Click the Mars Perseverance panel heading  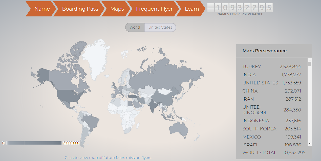[265, 51]
